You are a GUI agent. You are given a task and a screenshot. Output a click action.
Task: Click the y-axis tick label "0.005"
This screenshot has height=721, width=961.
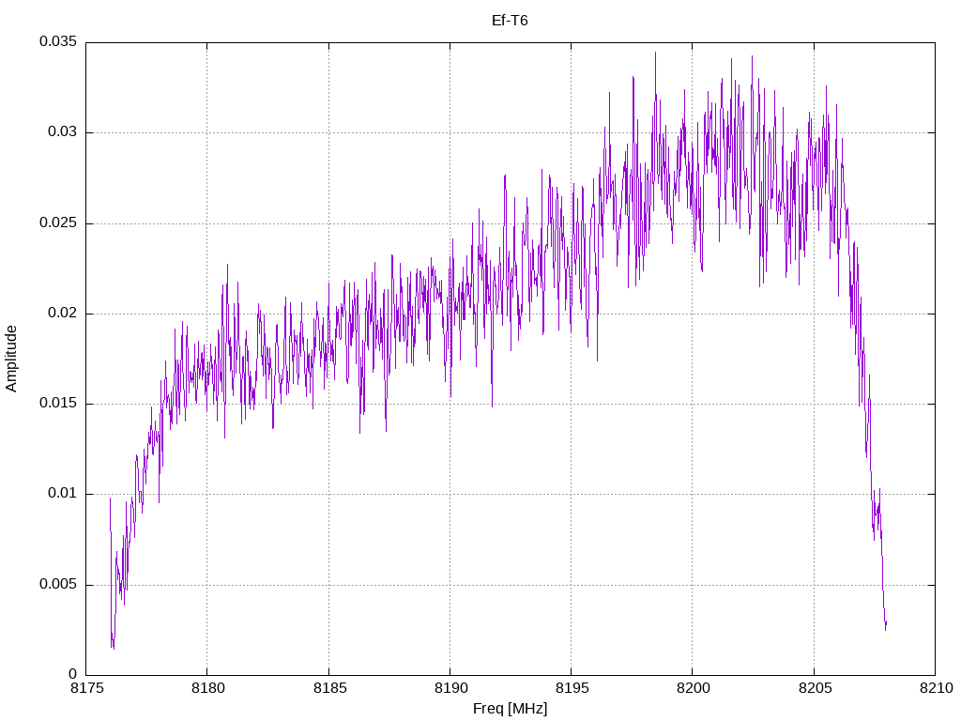(x=58, y=584)
